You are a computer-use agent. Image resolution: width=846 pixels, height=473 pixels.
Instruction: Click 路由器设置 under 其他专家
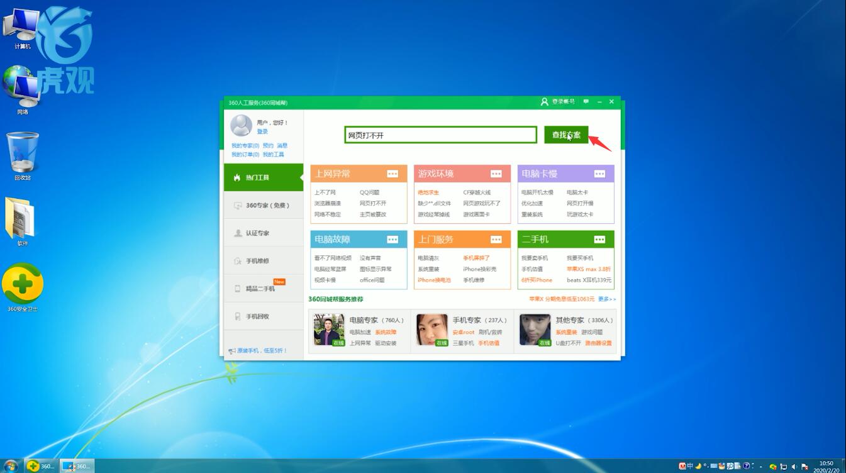598,343
